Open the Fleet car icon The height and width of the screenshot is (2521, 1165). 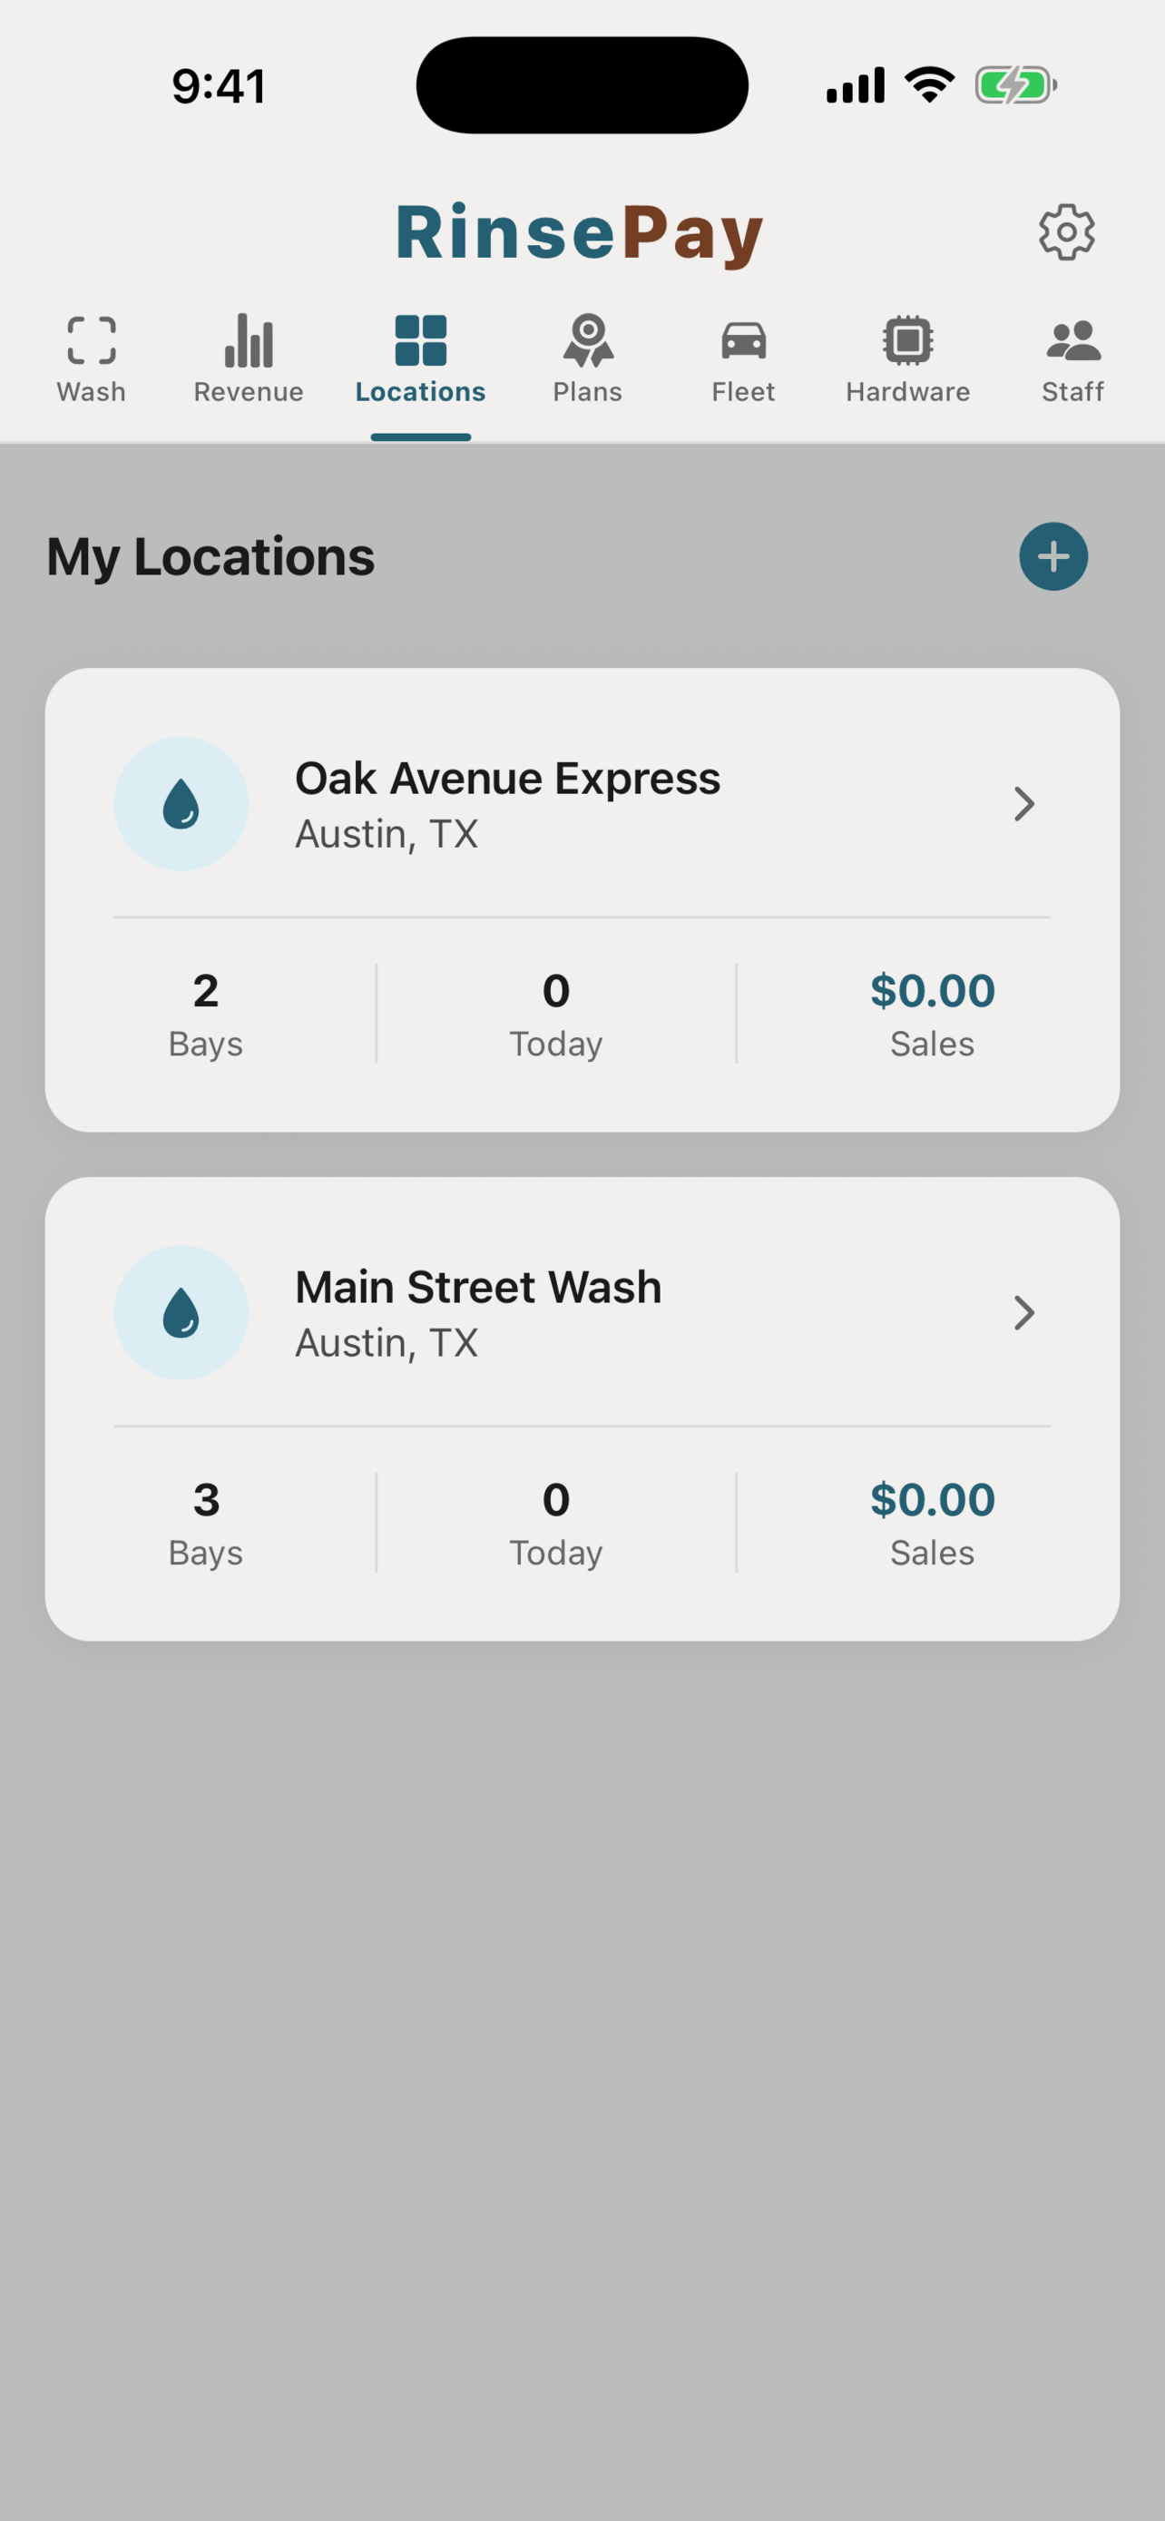(742, 340)
